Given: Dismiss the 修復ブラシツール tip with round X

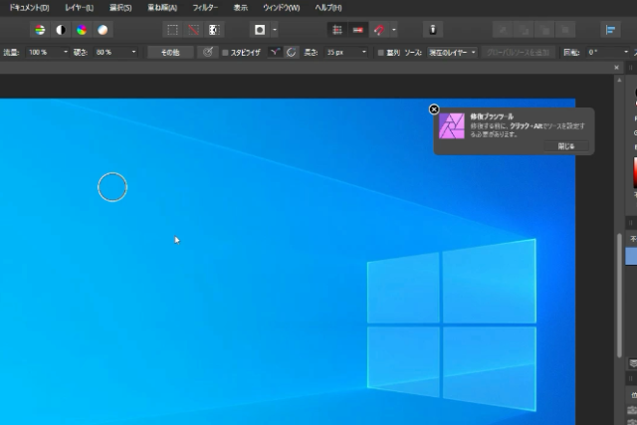Looking at the screenshot, I should tap(434, 109).
